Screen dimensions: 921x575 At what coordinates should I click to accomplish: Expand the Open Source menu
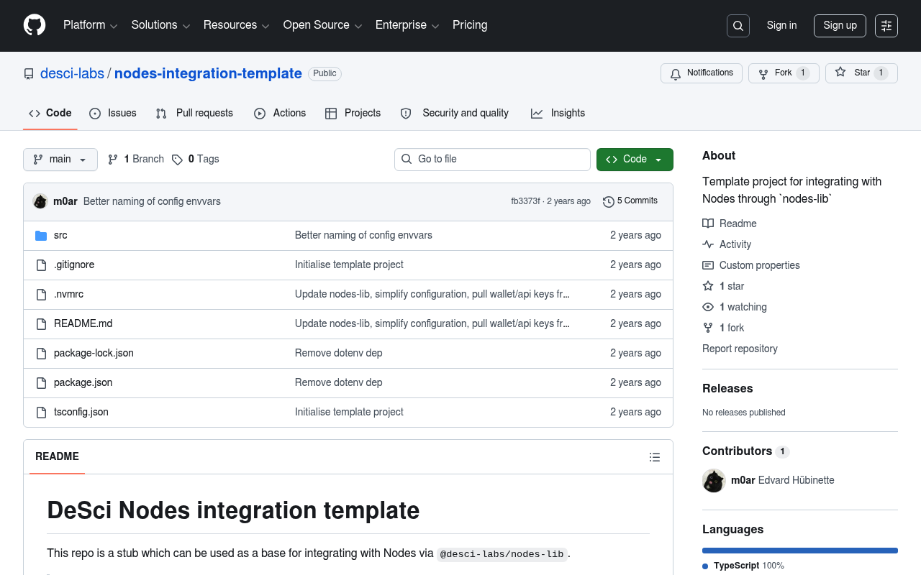coord(322,25)
